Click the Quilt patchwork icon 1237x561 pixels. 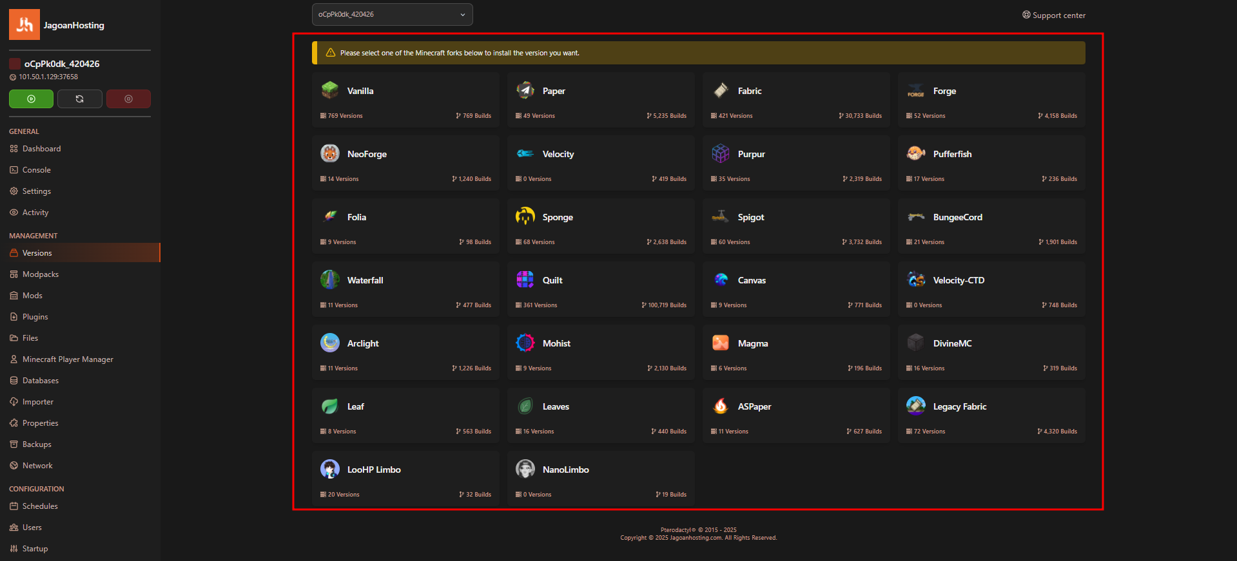point(525,280)
